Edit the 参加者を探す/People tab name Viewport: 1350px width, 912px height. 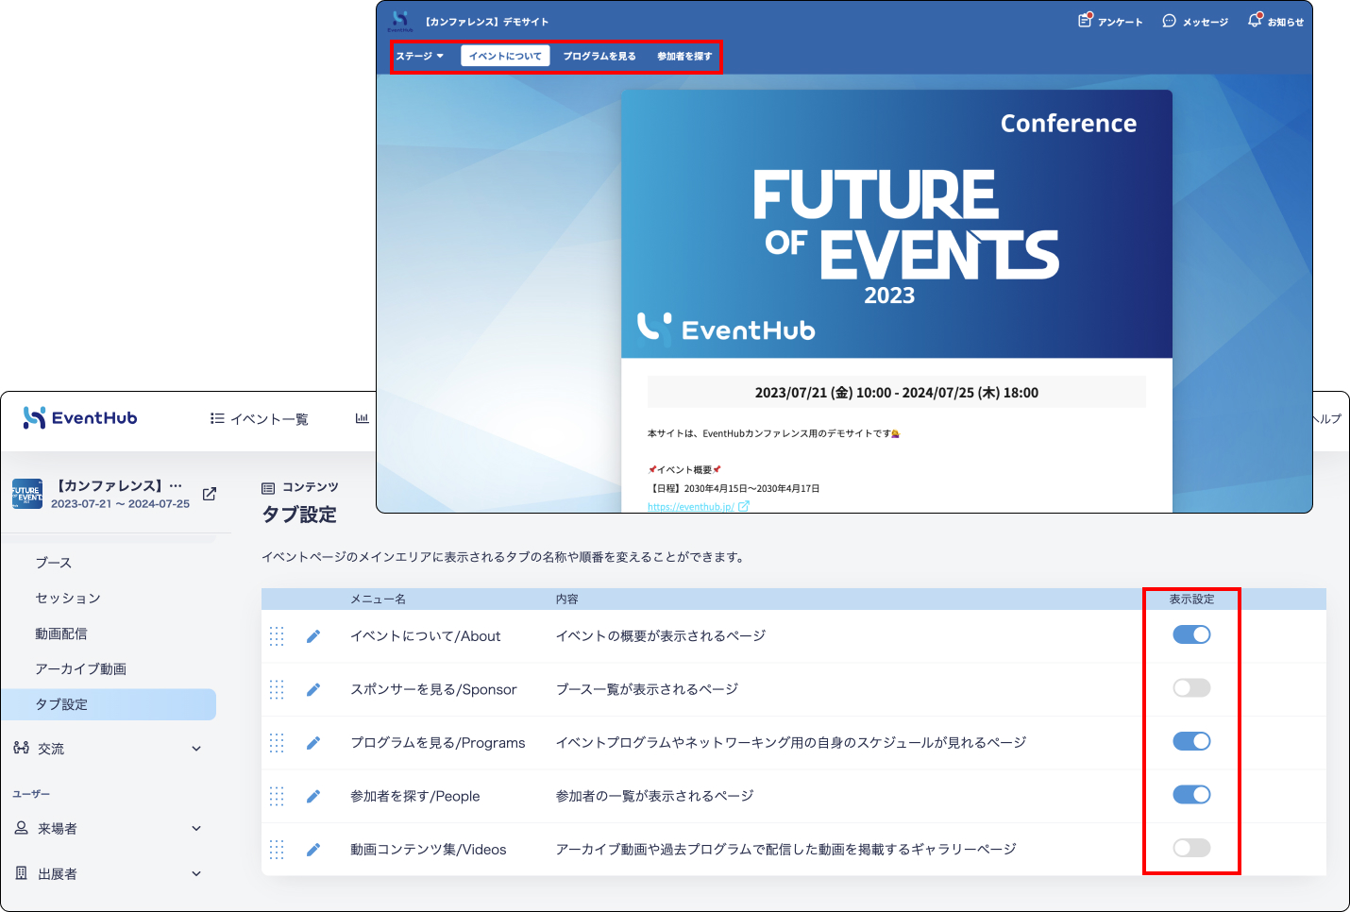pos(313,797)
